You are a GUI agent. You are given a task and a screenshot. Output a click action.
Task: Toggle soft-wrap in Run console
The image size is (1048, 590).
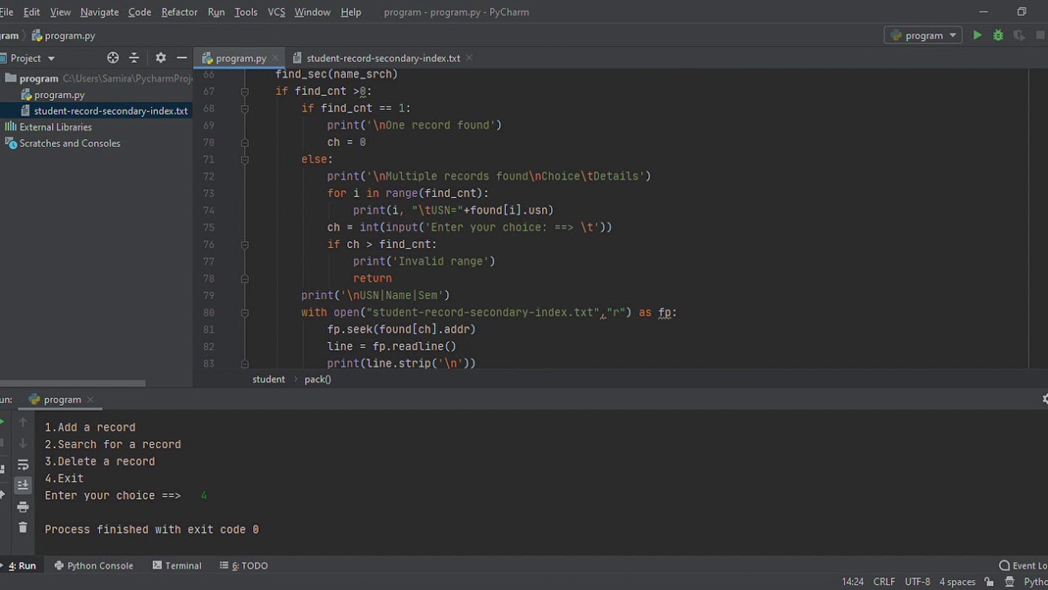pyautogui.click(x=23, y=465)
